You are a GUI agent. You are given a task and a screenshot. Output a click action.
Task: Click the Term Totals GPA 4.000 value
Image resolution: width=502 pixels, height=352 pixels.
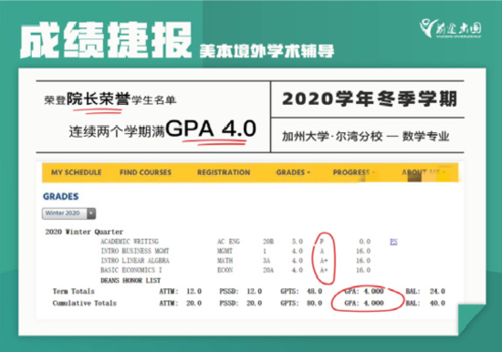point(373,291)
